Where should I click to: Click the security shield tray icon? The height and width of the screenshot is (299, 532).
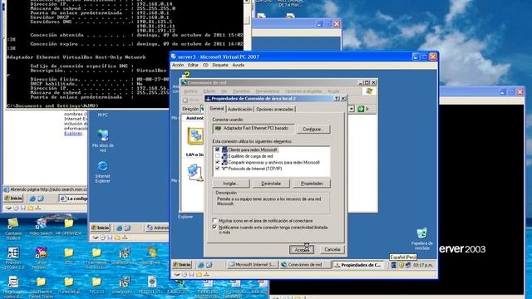[401, 265]
